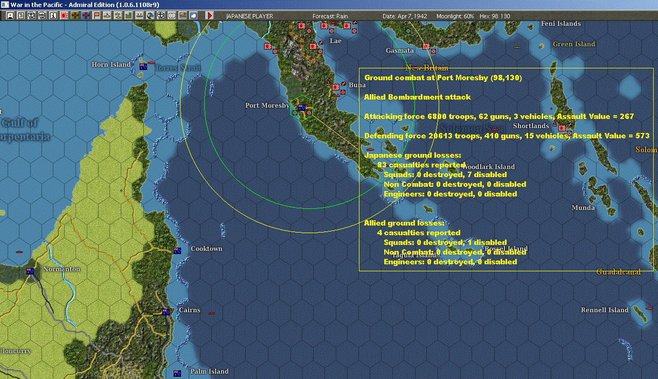
Task: Select the Australian flag at Cooktown
Action: (x=177, y=250)
